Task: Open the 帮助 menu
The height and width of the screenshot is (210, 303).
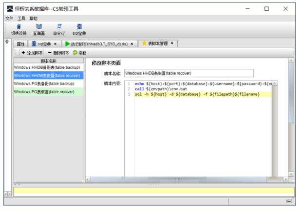Action: [33, 19]
